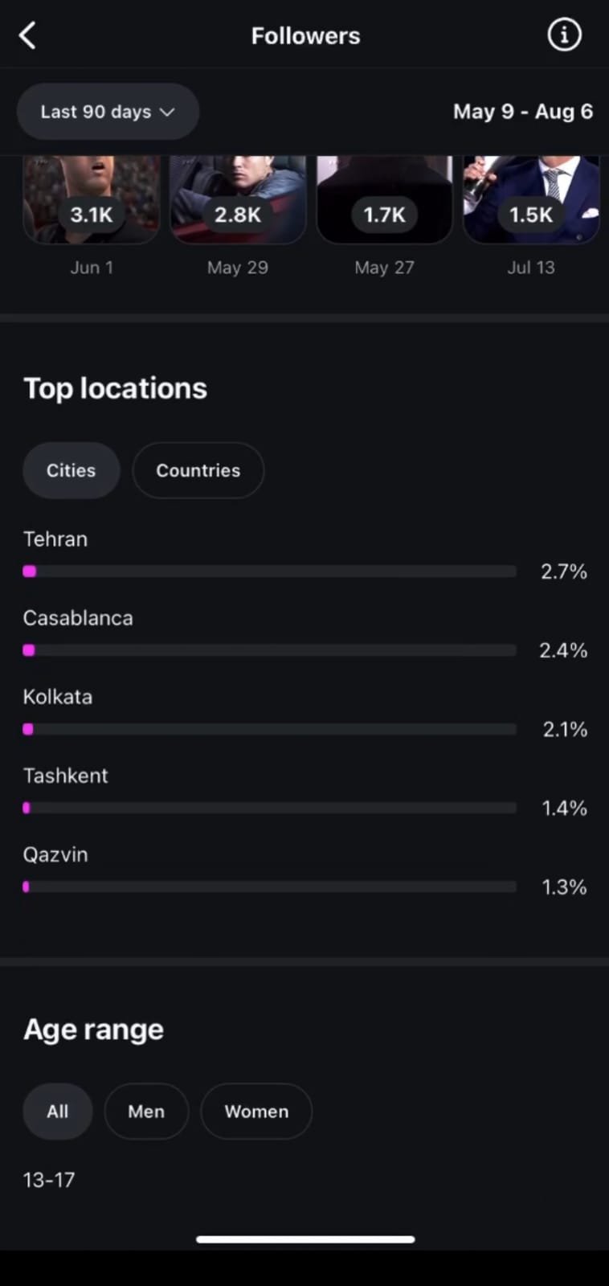The image size is (609, 1286).
Task: Filter age range by Women
Action: (256, 1112)
